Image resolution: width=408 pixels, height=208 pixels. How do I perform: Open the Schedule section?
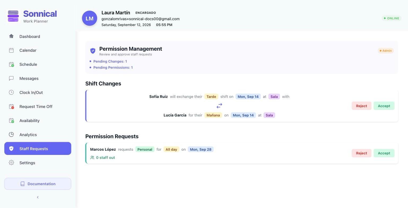pos(38,64)
